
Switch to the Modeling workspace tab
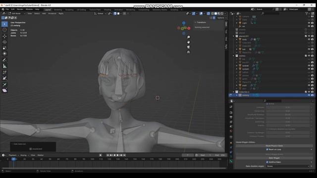tap(58, 10)
